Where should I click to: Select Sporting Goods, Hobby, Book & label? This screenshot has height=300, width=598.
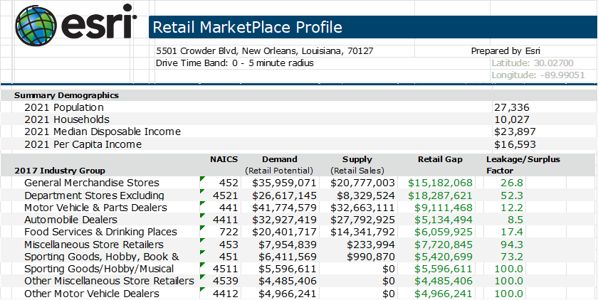tap(101, 257)
